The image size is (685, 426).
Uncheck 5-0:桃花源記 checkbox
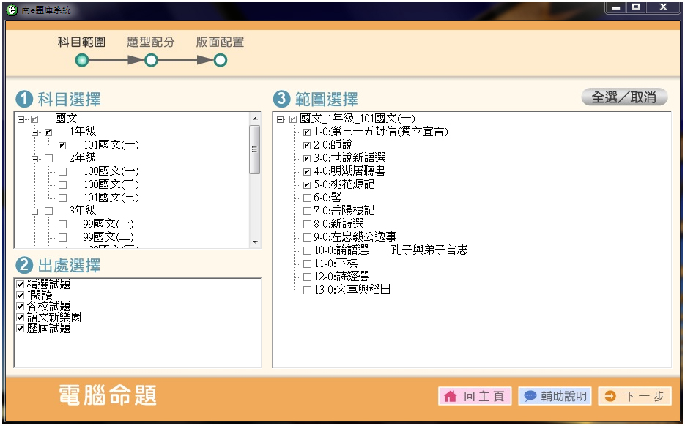(x=307, y=184)
